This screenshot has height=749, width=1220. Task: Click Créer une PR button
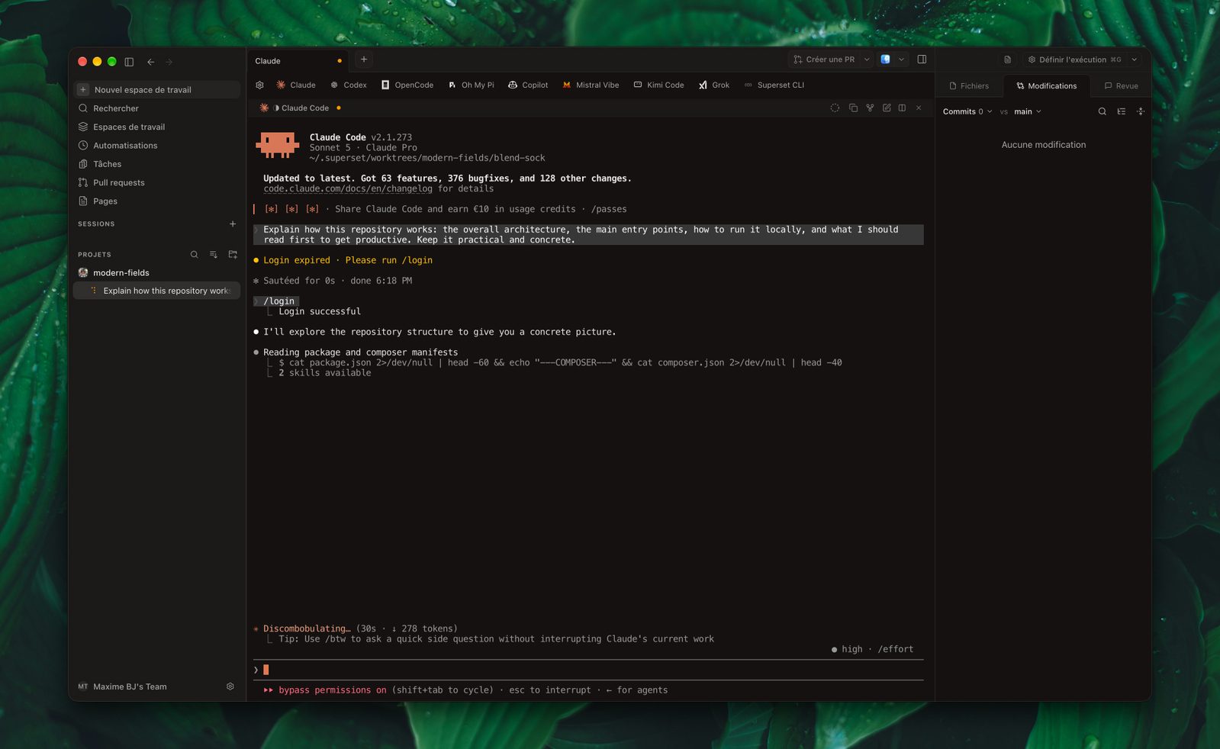click(x=824, y=59)
